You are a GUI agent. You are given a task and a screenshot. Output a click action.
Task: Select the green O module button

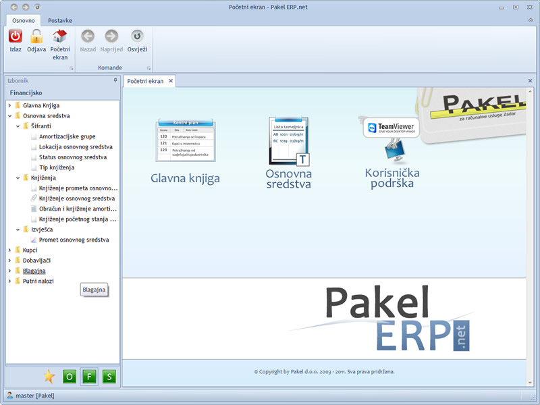[70, 377]
